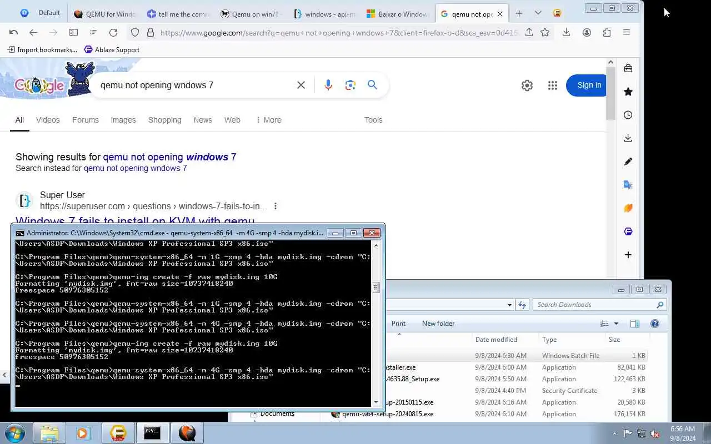
Task: Start Google voice search microphone
Action: coord(328,85)
